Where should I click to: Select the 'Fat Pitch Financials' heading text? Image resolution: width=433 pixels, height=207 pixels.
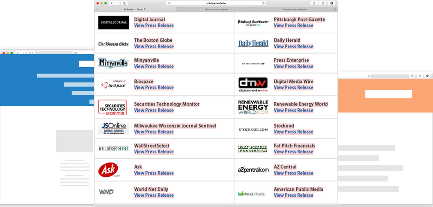point(294,146)
